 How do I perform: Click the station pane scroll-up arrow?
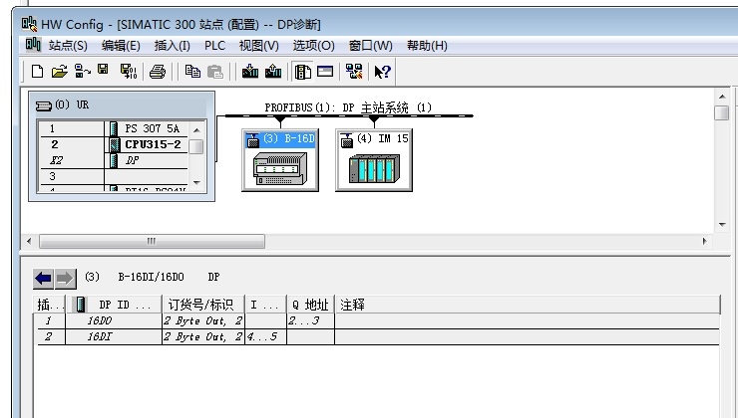pyautogui.click(x=721, y=97)
